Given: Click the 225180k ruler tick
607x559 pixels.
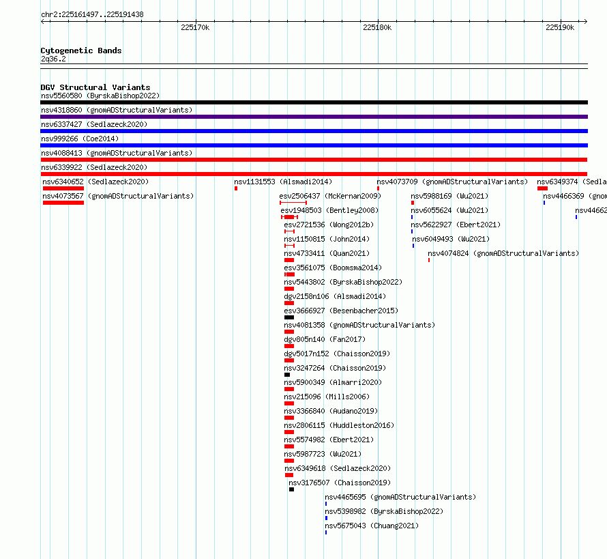Looking at the screenshot, I should pos(377,27).
